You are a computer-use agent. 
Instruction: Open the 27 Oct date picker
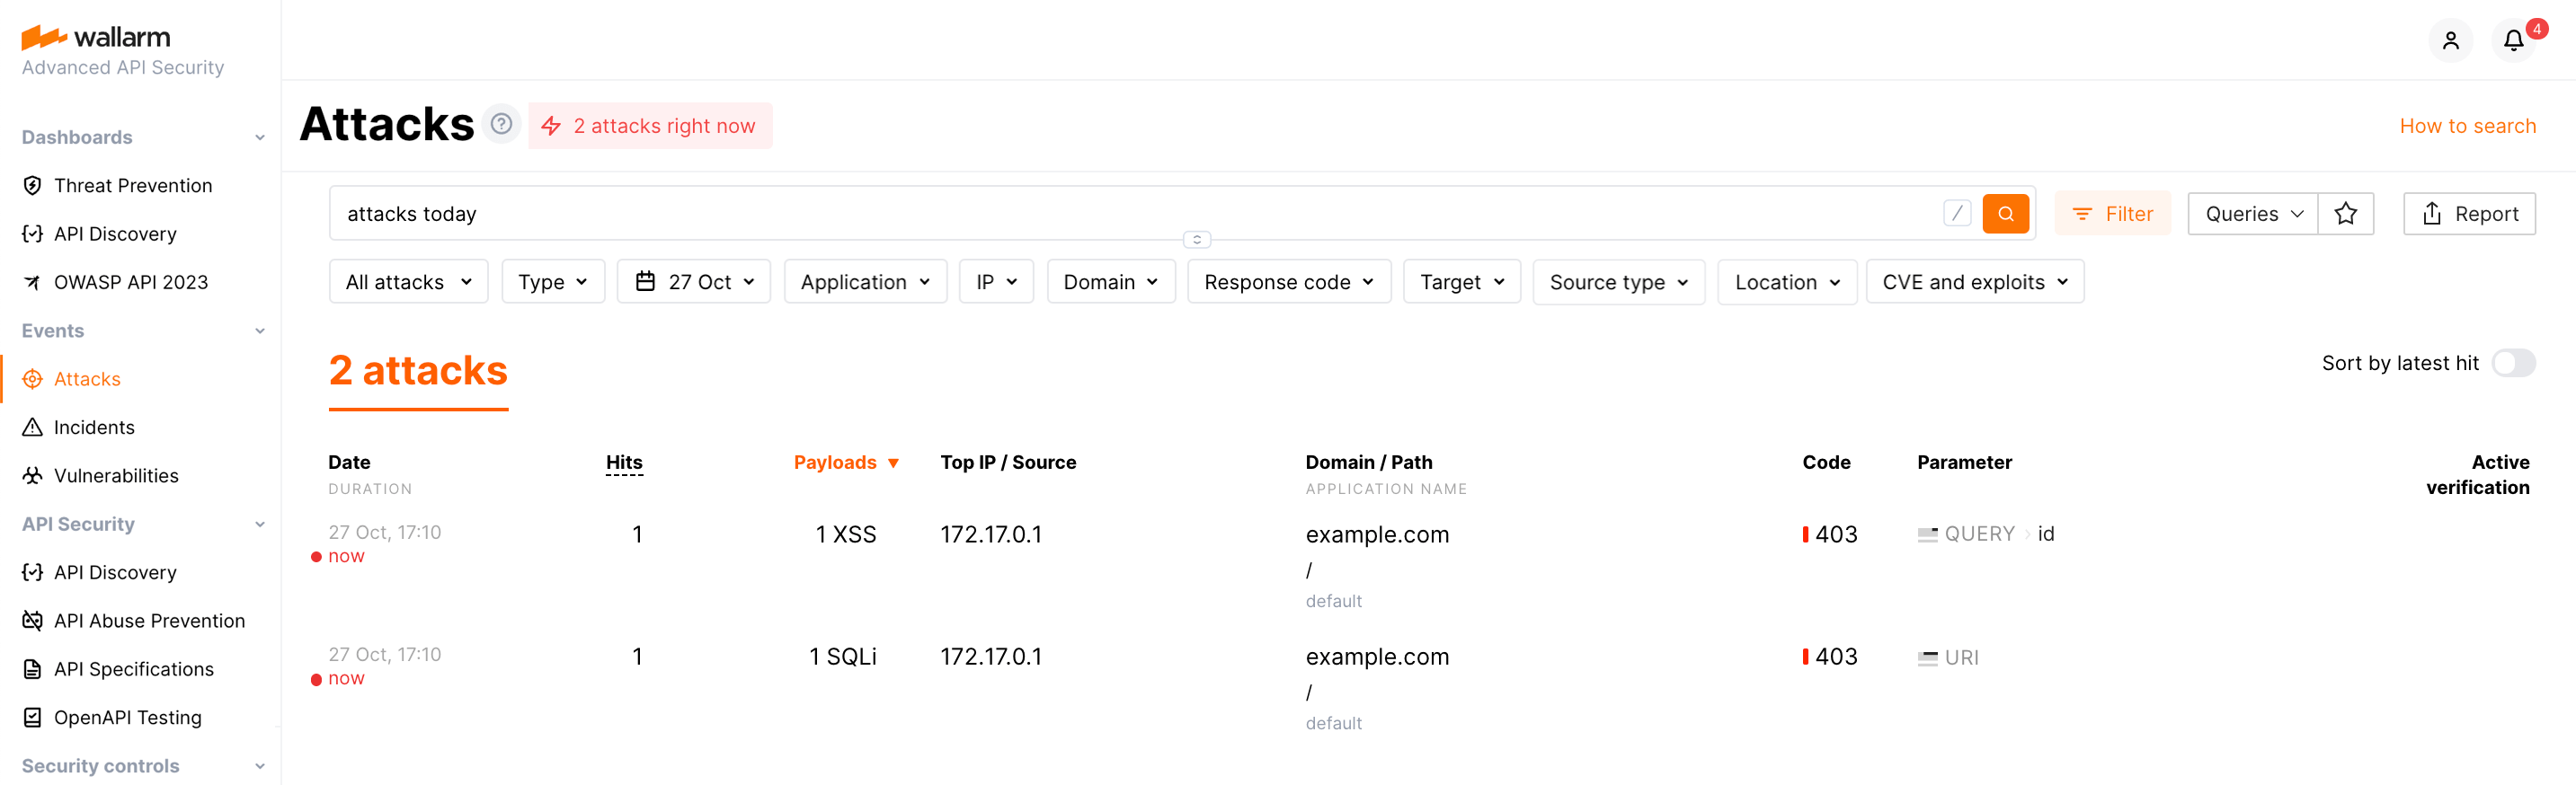[693, 283]
